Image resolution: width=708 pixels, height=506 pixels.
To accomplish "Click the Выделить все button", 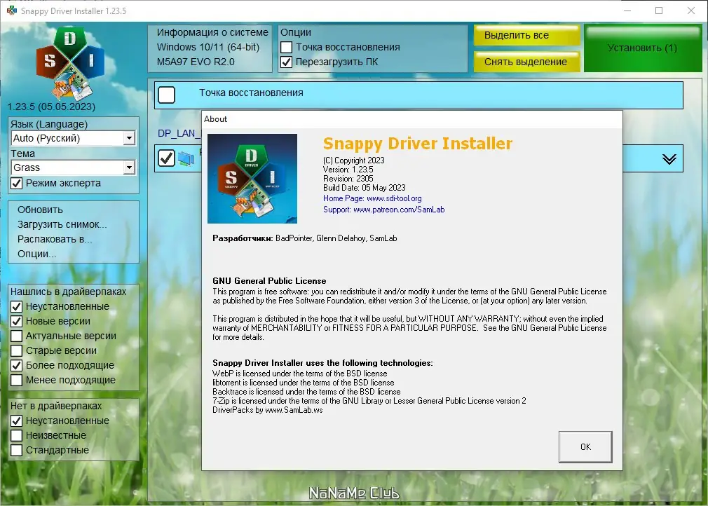I will [526, 35].
